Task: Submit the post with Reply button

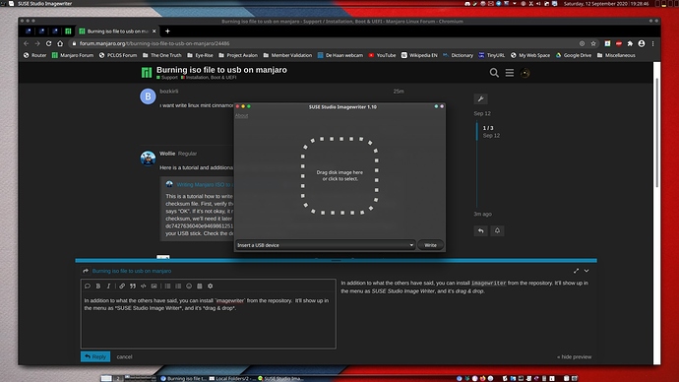Action: coord(95,356)
